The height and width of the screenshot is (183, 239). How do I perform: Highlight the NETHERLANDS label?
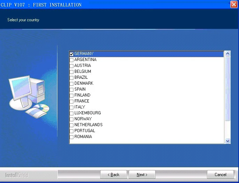click(x=88, y=125)
